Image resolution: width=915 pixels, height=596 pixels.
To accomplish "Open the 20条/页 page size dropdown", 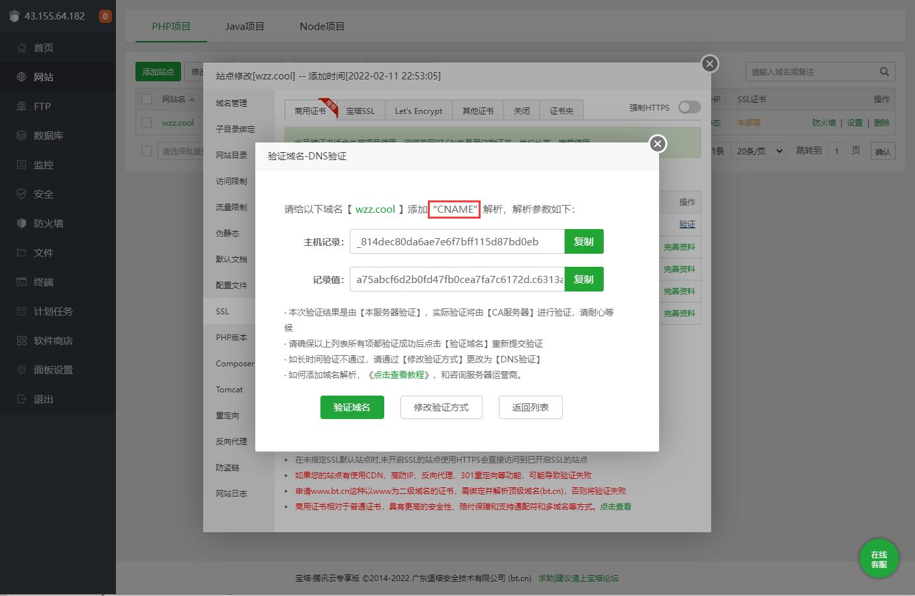I will (x=759, y=151).
